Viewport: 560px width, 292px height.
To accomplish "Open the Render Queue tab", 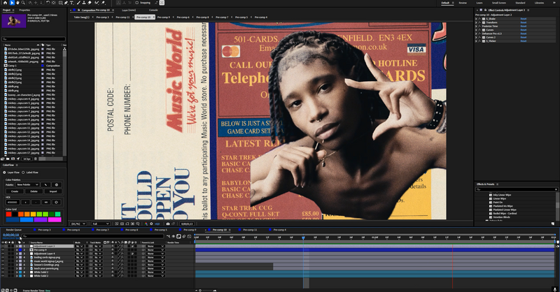I will pyautogui.click(x=13, y=230).
